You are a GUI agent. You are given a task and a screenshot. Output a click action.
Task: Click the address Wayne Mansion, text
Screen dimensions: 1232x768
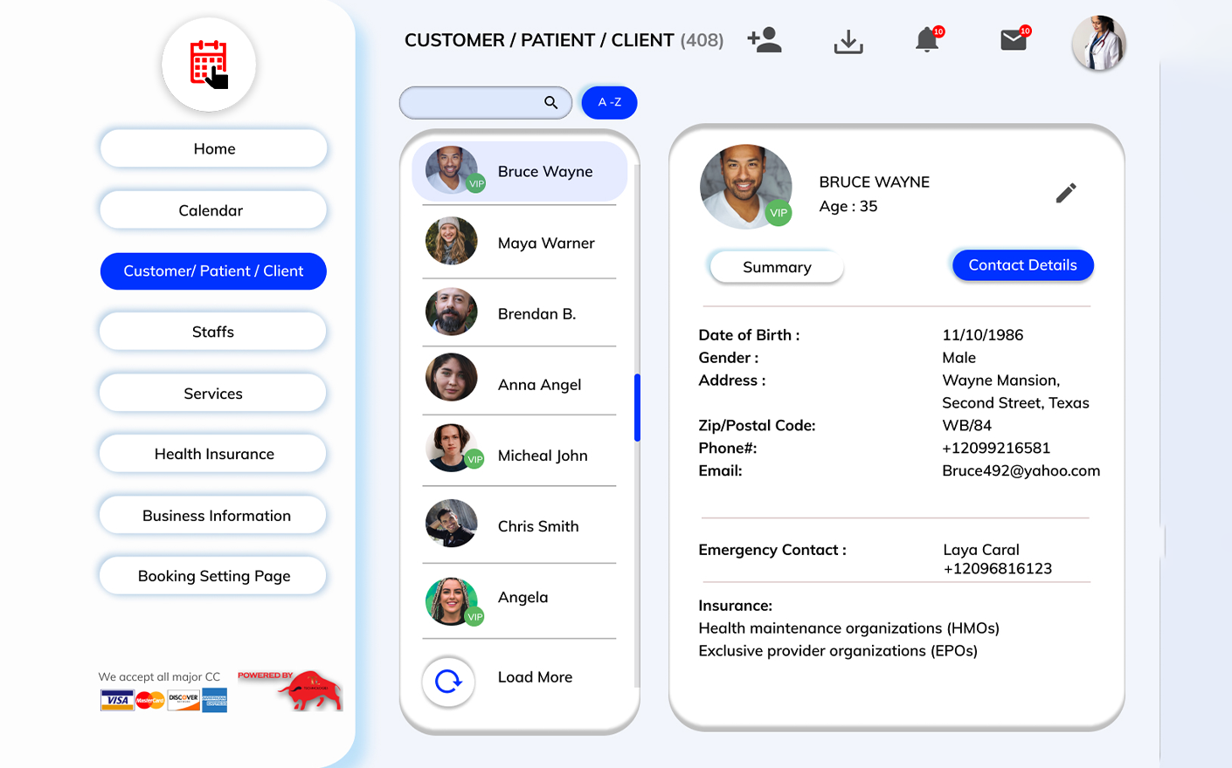point(1001,381)
